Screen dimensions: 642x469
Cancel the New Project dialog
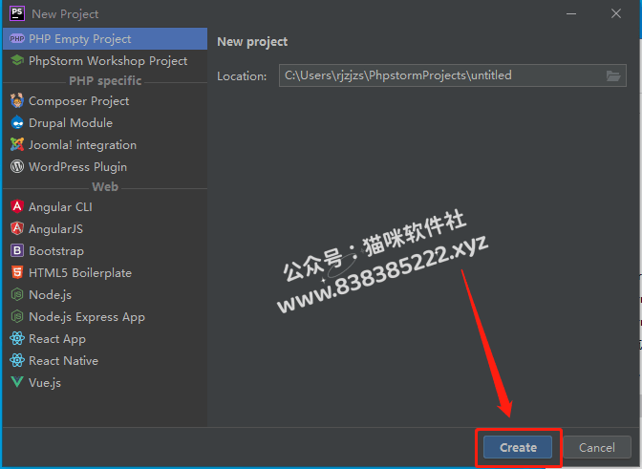(596, 447)
